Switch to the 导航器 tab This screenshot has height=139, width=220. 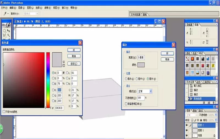[x=189, y=25]
